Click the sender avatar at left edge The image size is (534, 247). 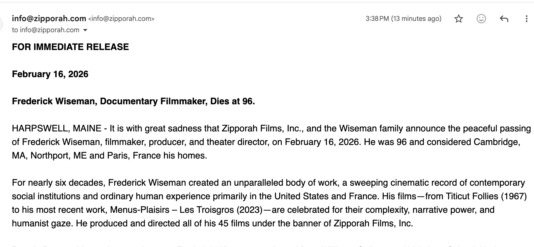1,24
